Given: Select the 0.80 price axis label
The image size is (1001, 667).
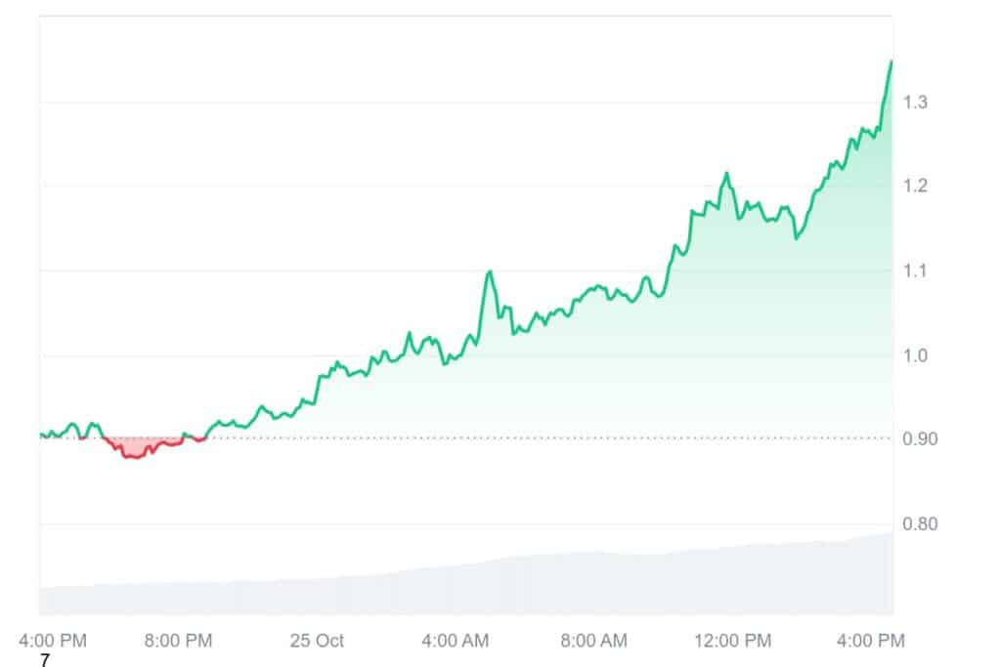Looking at the screenshot, I should click(x=919, y=524).
